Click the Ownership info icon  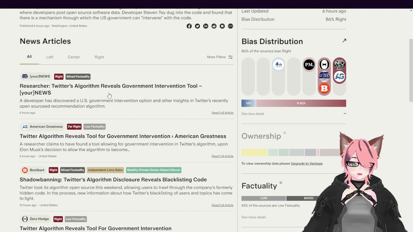[285, 133]
